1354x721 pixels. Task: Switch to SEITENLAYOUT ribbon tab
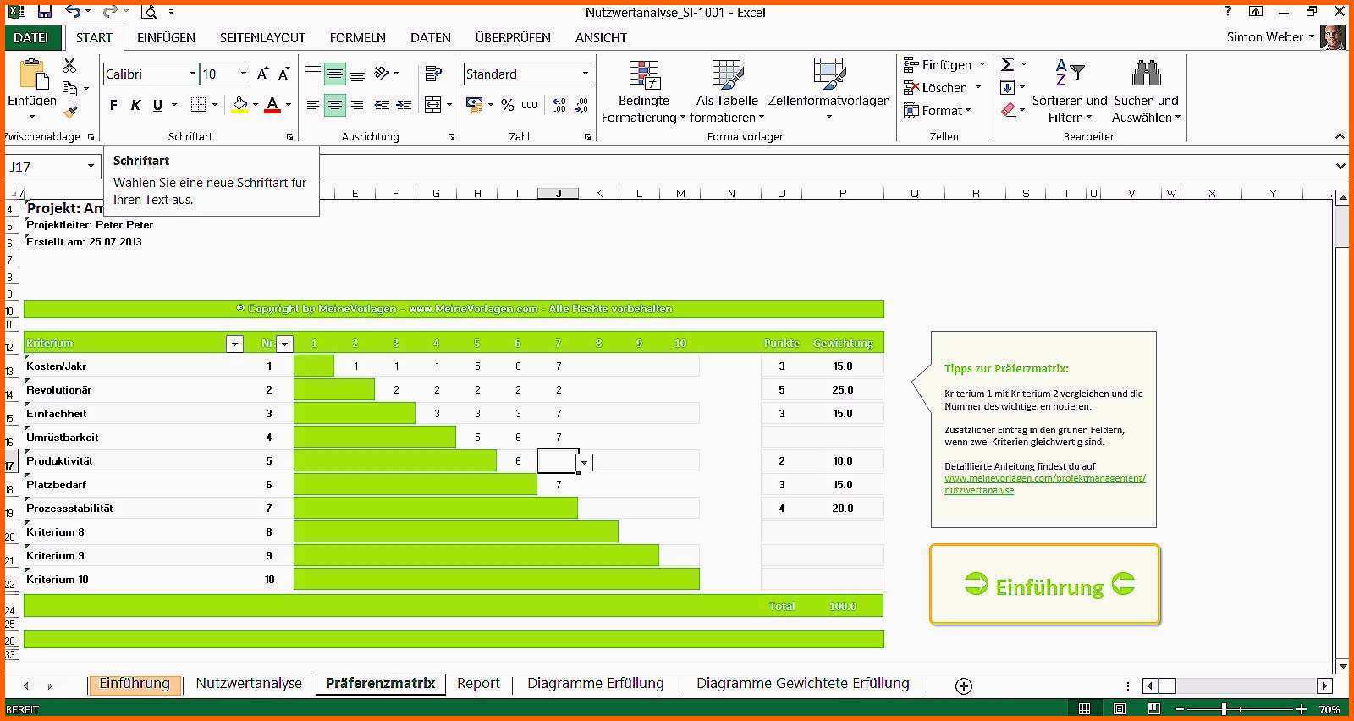coord(262,37)
